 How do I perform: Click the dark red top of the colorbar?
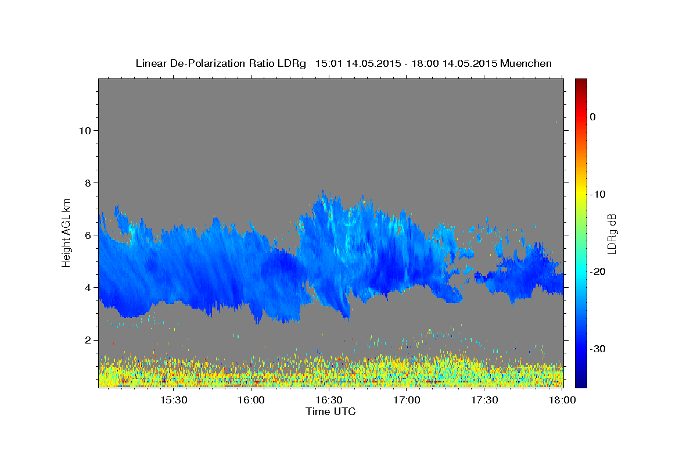[x=581, y=84]
